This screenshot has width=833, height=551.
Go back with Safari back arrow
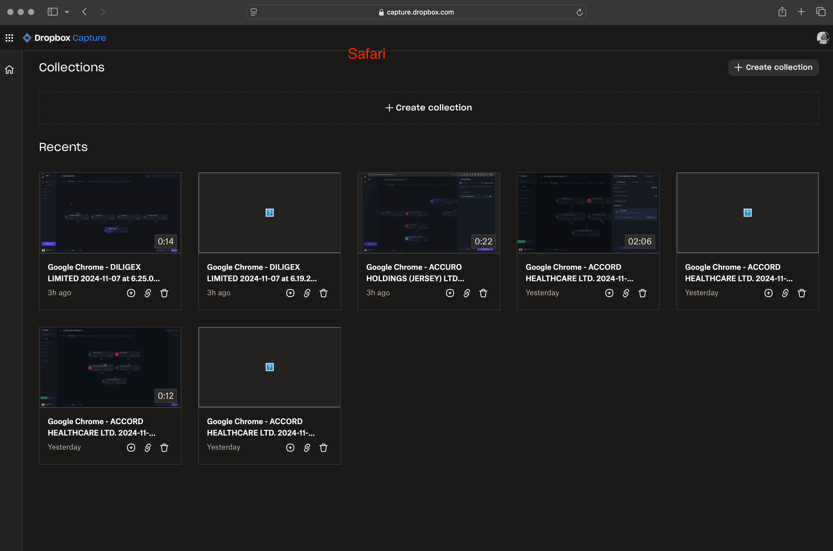point(85,12)
